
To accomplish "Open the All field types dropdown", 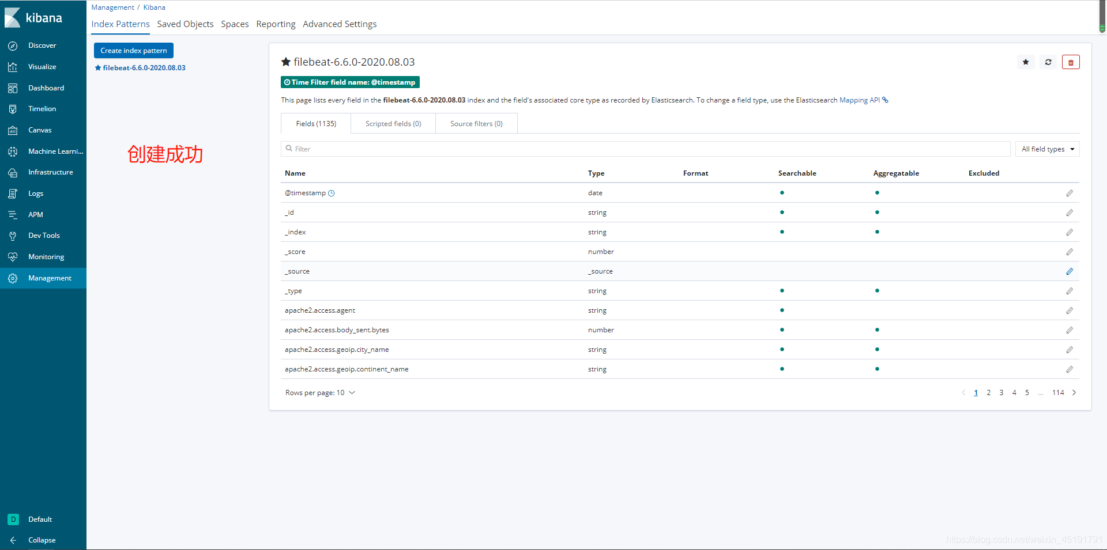I will pos(1047,149).
